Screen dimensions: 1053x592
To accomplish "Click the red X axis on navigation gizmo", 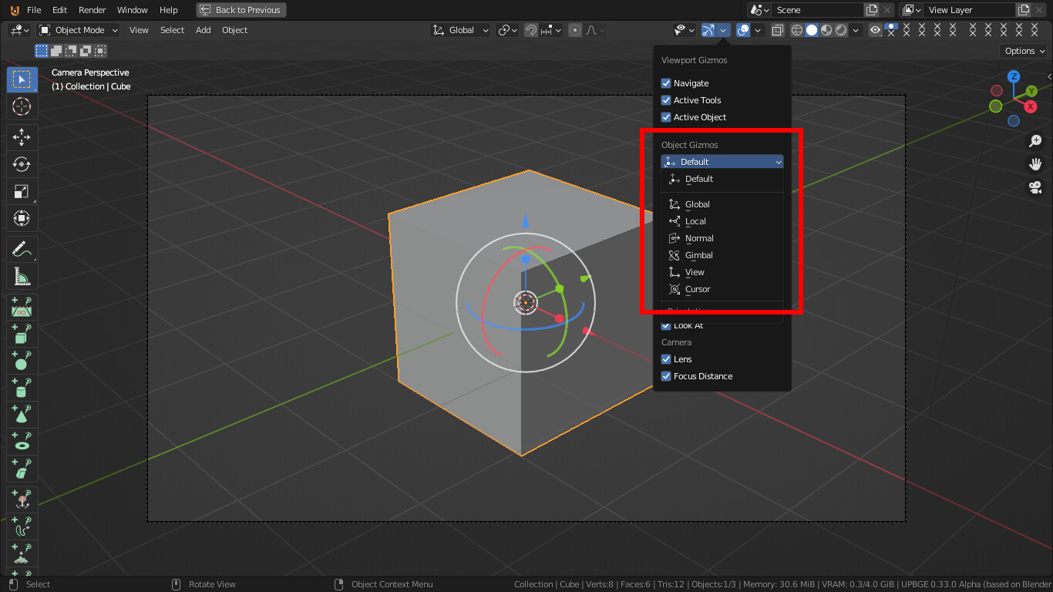I will click(1031, 106).
